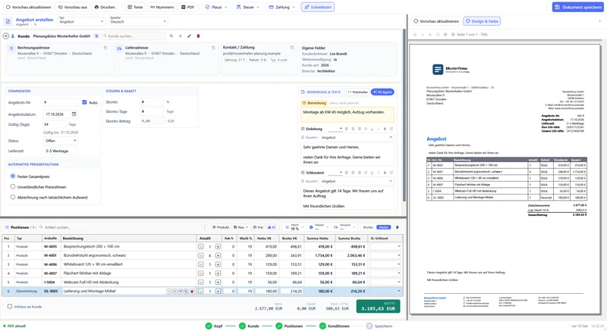This screenshot has width=607, height=331.
Task: Click the Rechnungsadresse location pin icon
Action: 11,48
